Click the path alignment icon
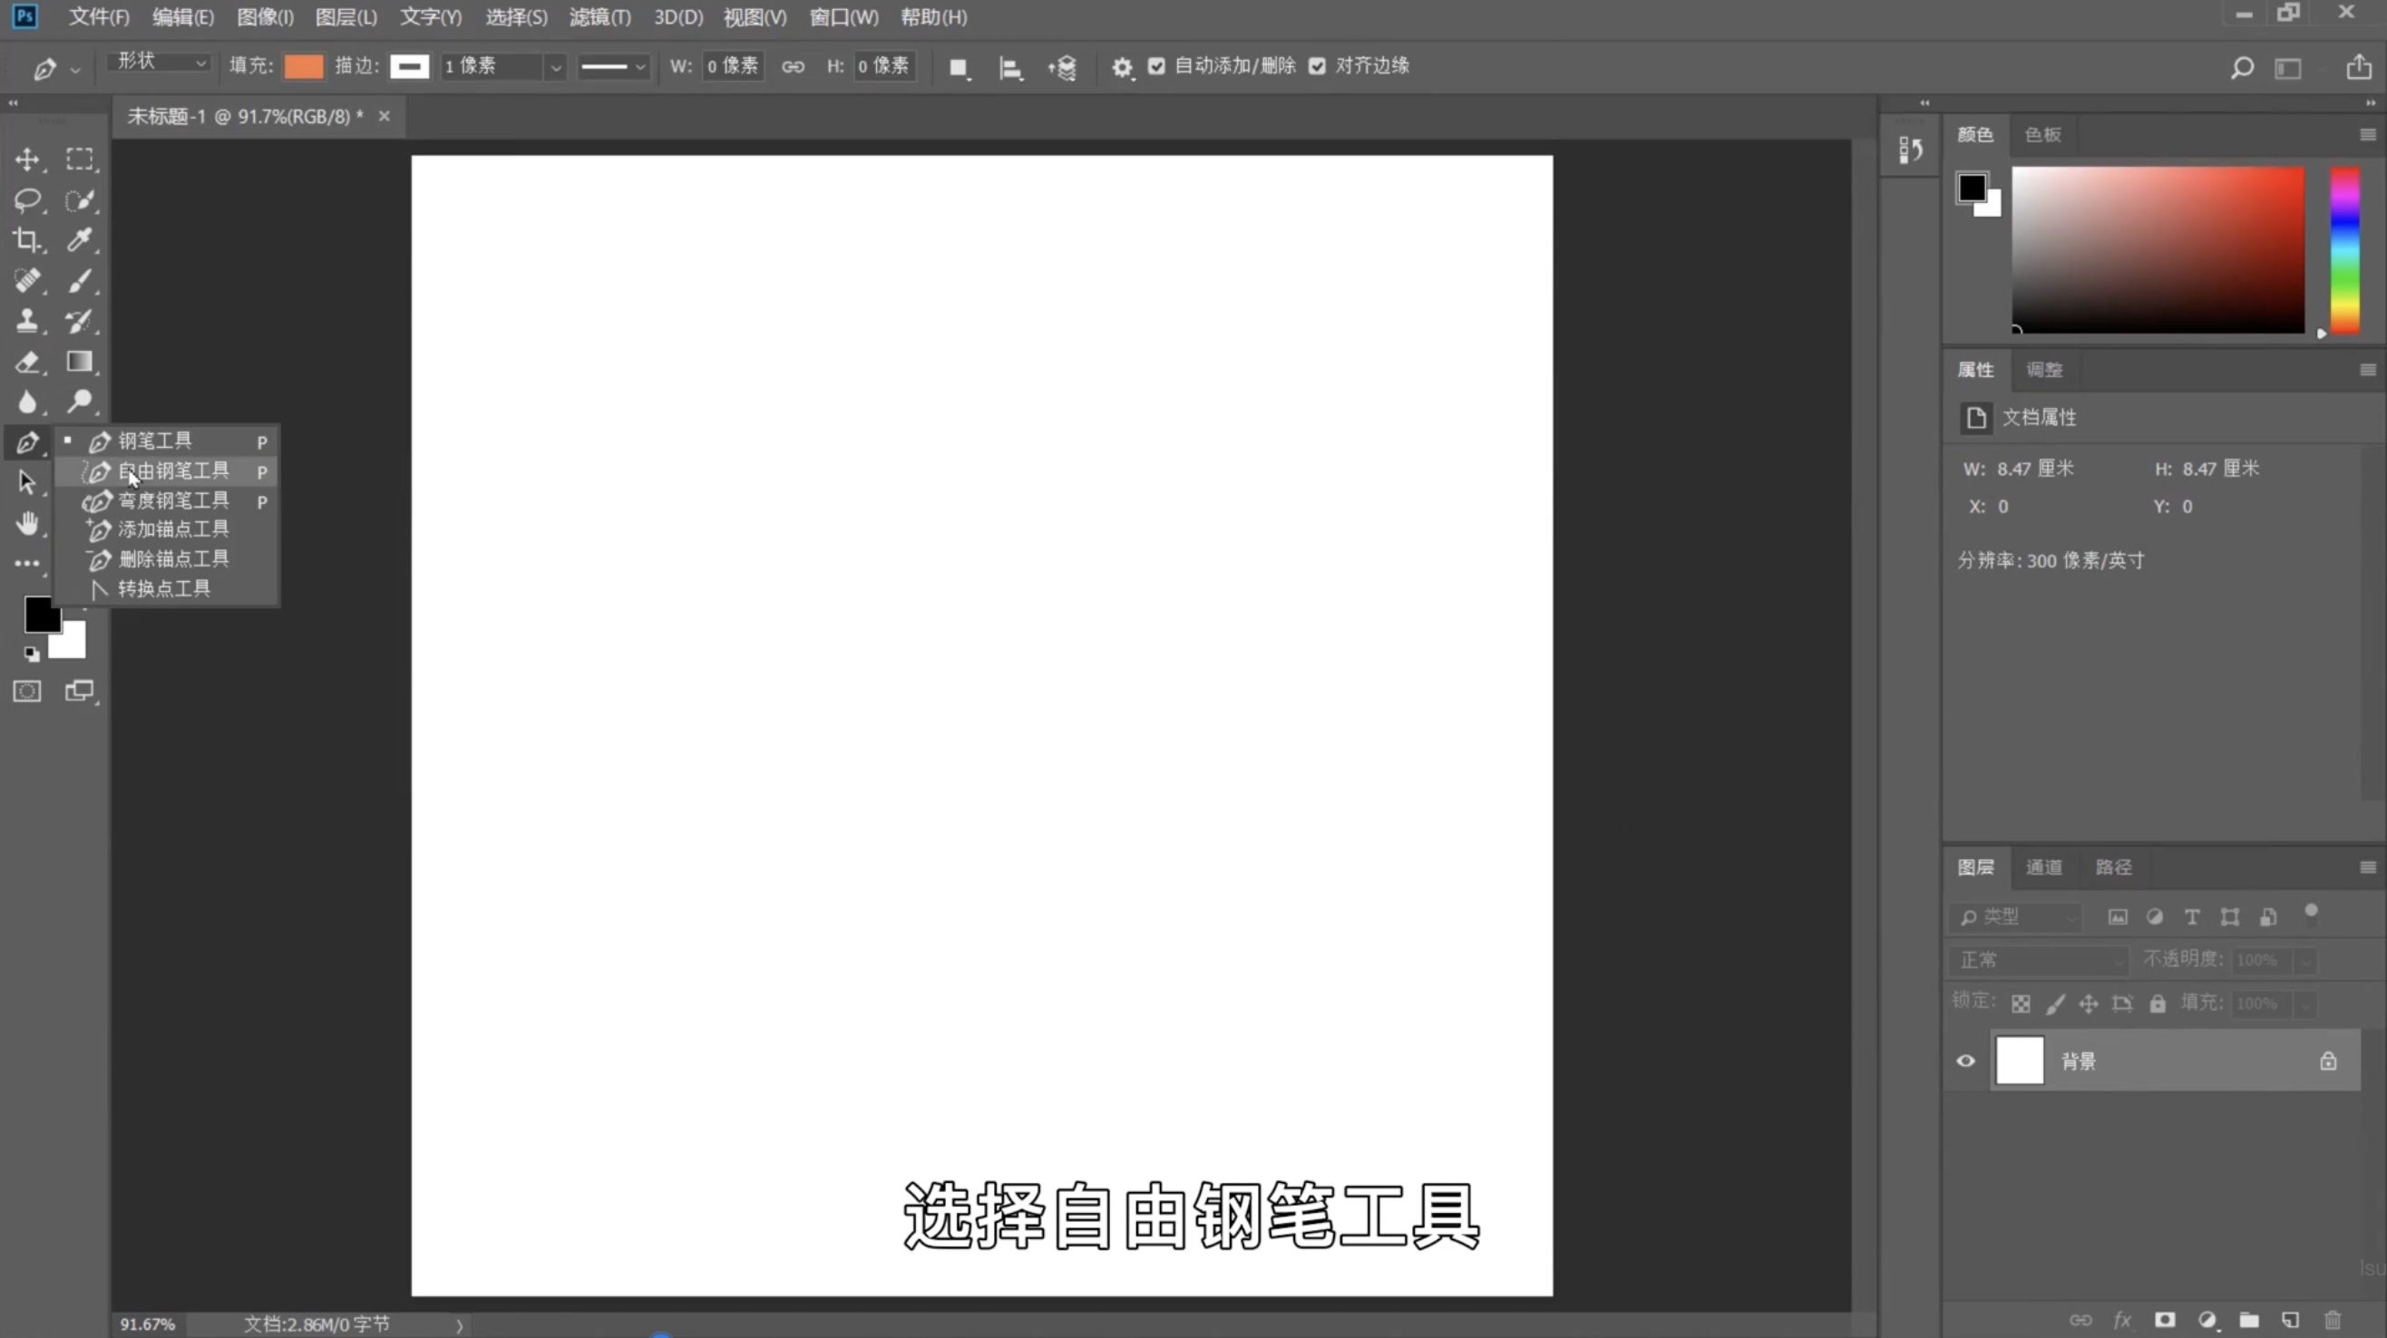Screen dimensions: 2387x1338 click(x=1010, y=67)
